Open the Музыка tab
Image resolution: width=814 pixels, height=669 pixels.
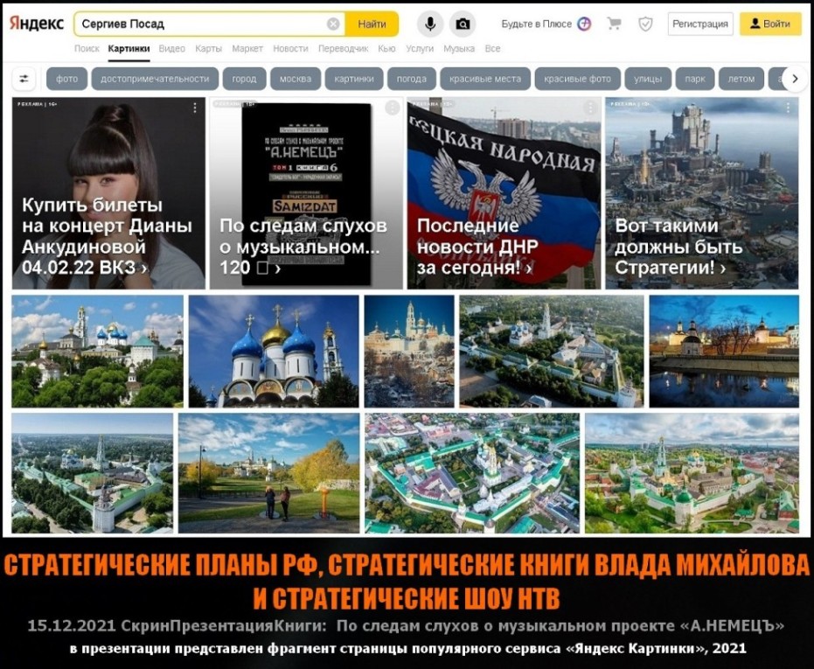pyautogui.click(x=459, y=48)
